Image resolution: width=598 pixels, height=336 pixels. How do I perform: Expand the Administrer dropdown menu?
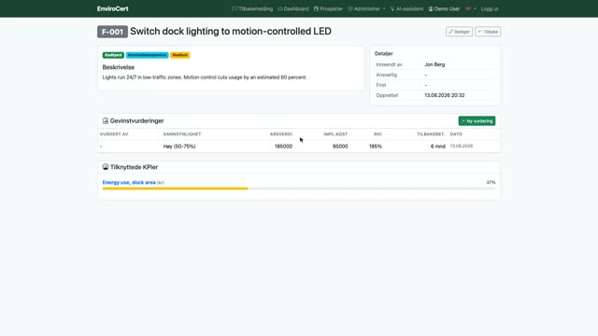(x=366, y=8)
